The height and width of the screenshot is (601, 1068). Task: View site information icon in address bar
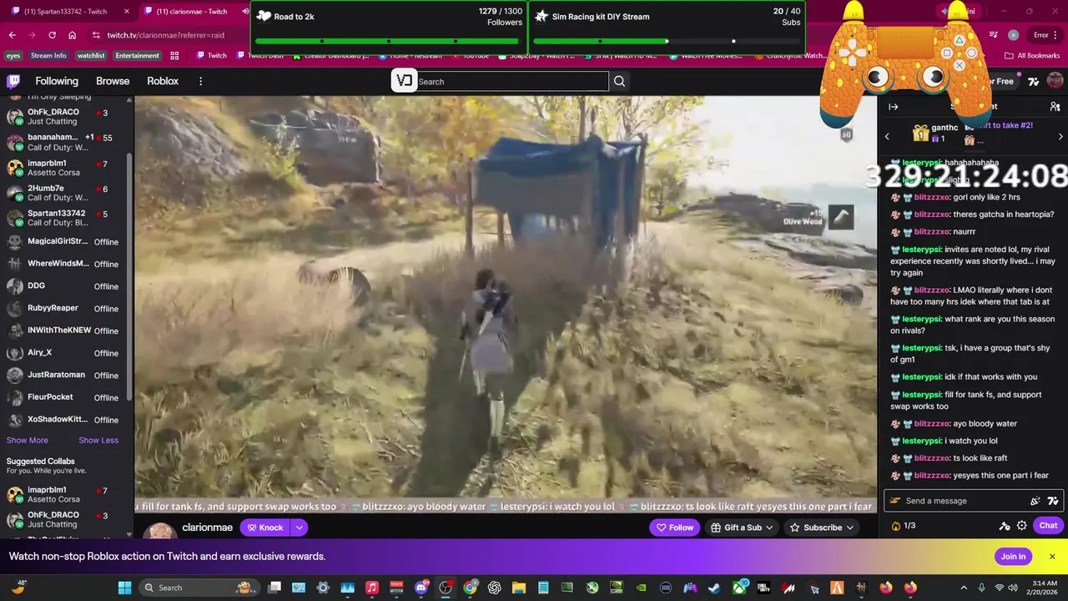96,35
